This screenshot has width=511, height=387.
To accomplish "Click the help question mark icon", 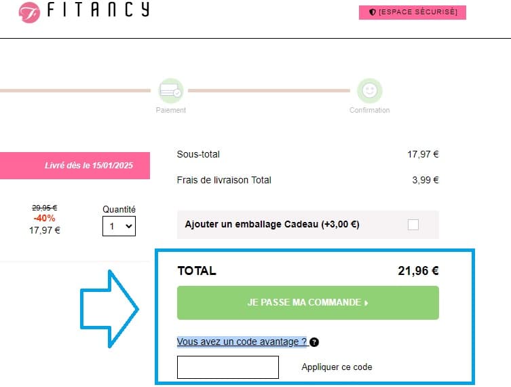I will 315,342.
